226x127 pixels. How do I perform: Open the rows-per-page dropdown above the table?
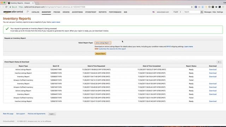pyautogui.click(x=219, y=62)
